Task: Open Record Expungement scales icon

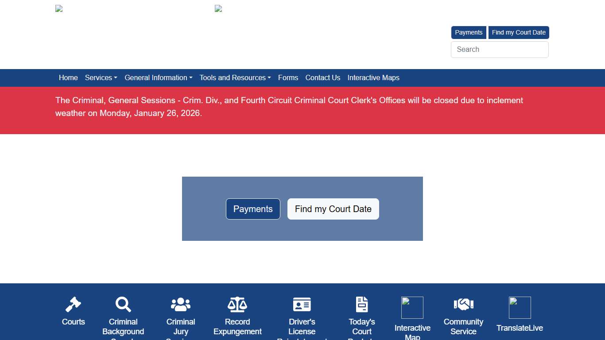Action: coord(237,305)
